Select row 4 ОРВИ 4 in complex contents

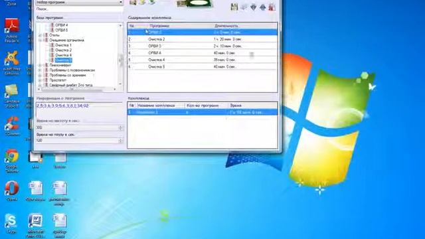tap(203, 53)
